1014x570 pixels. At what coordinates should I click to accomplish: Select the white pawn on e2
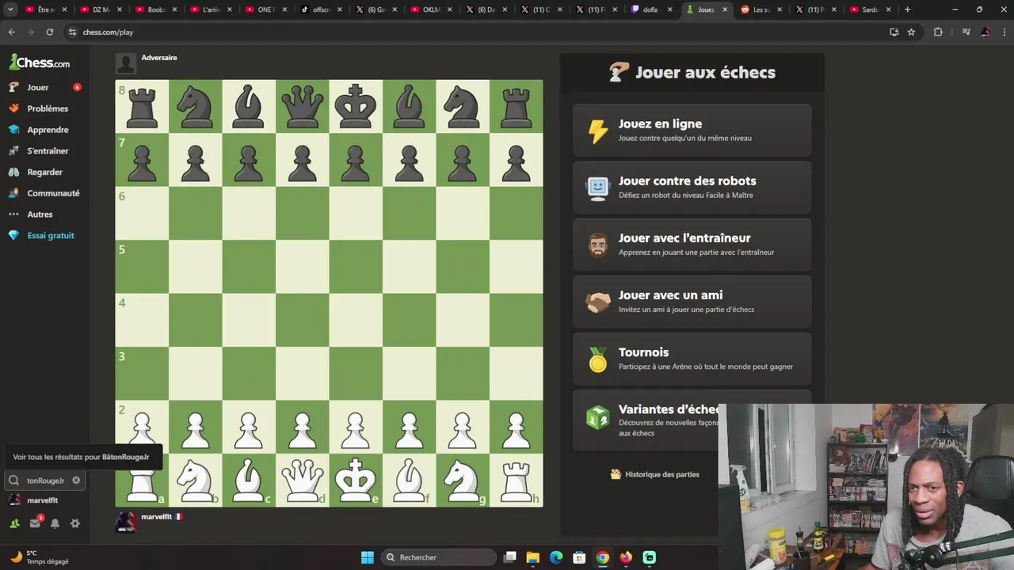356,427
